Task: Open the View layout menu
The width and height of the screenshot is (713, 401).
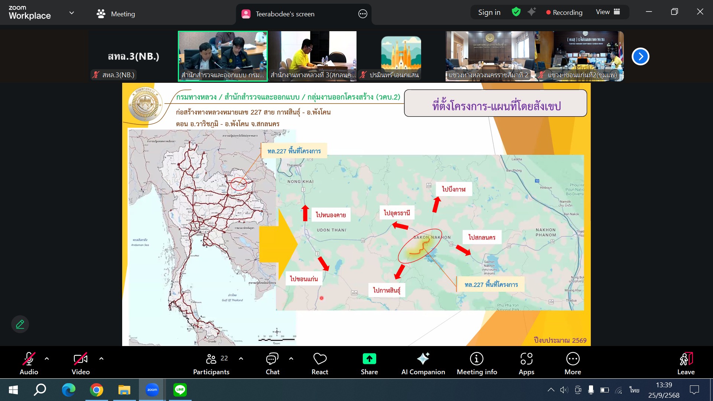Action: click(608, 12)
